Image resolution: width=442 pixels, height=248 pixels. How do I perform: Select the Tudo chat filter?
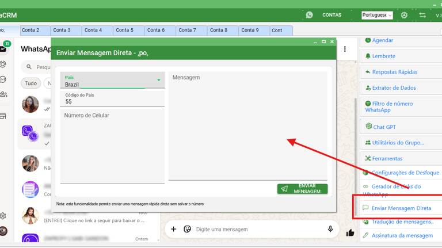click(31, 83)
